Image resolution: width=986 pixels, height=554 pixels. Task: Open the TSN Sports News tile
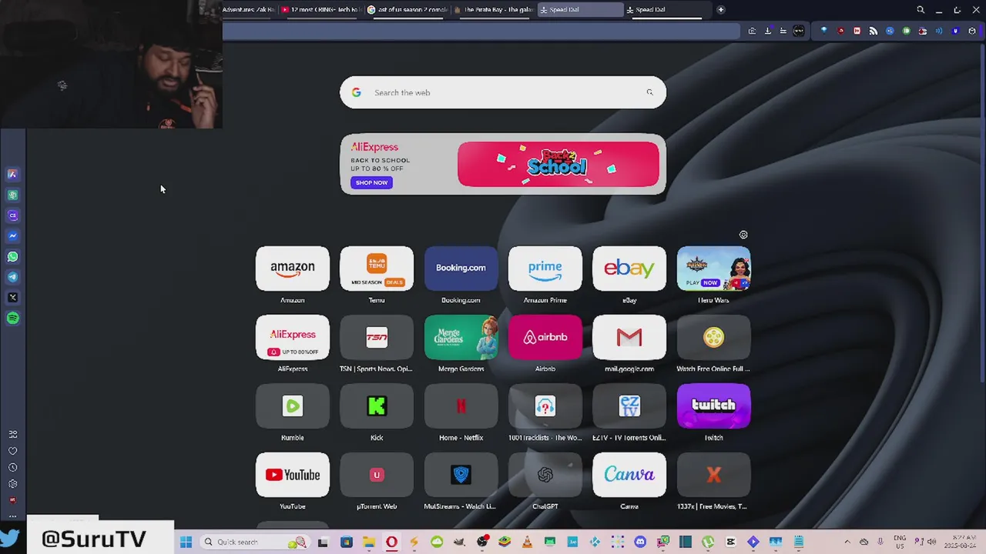377,337
